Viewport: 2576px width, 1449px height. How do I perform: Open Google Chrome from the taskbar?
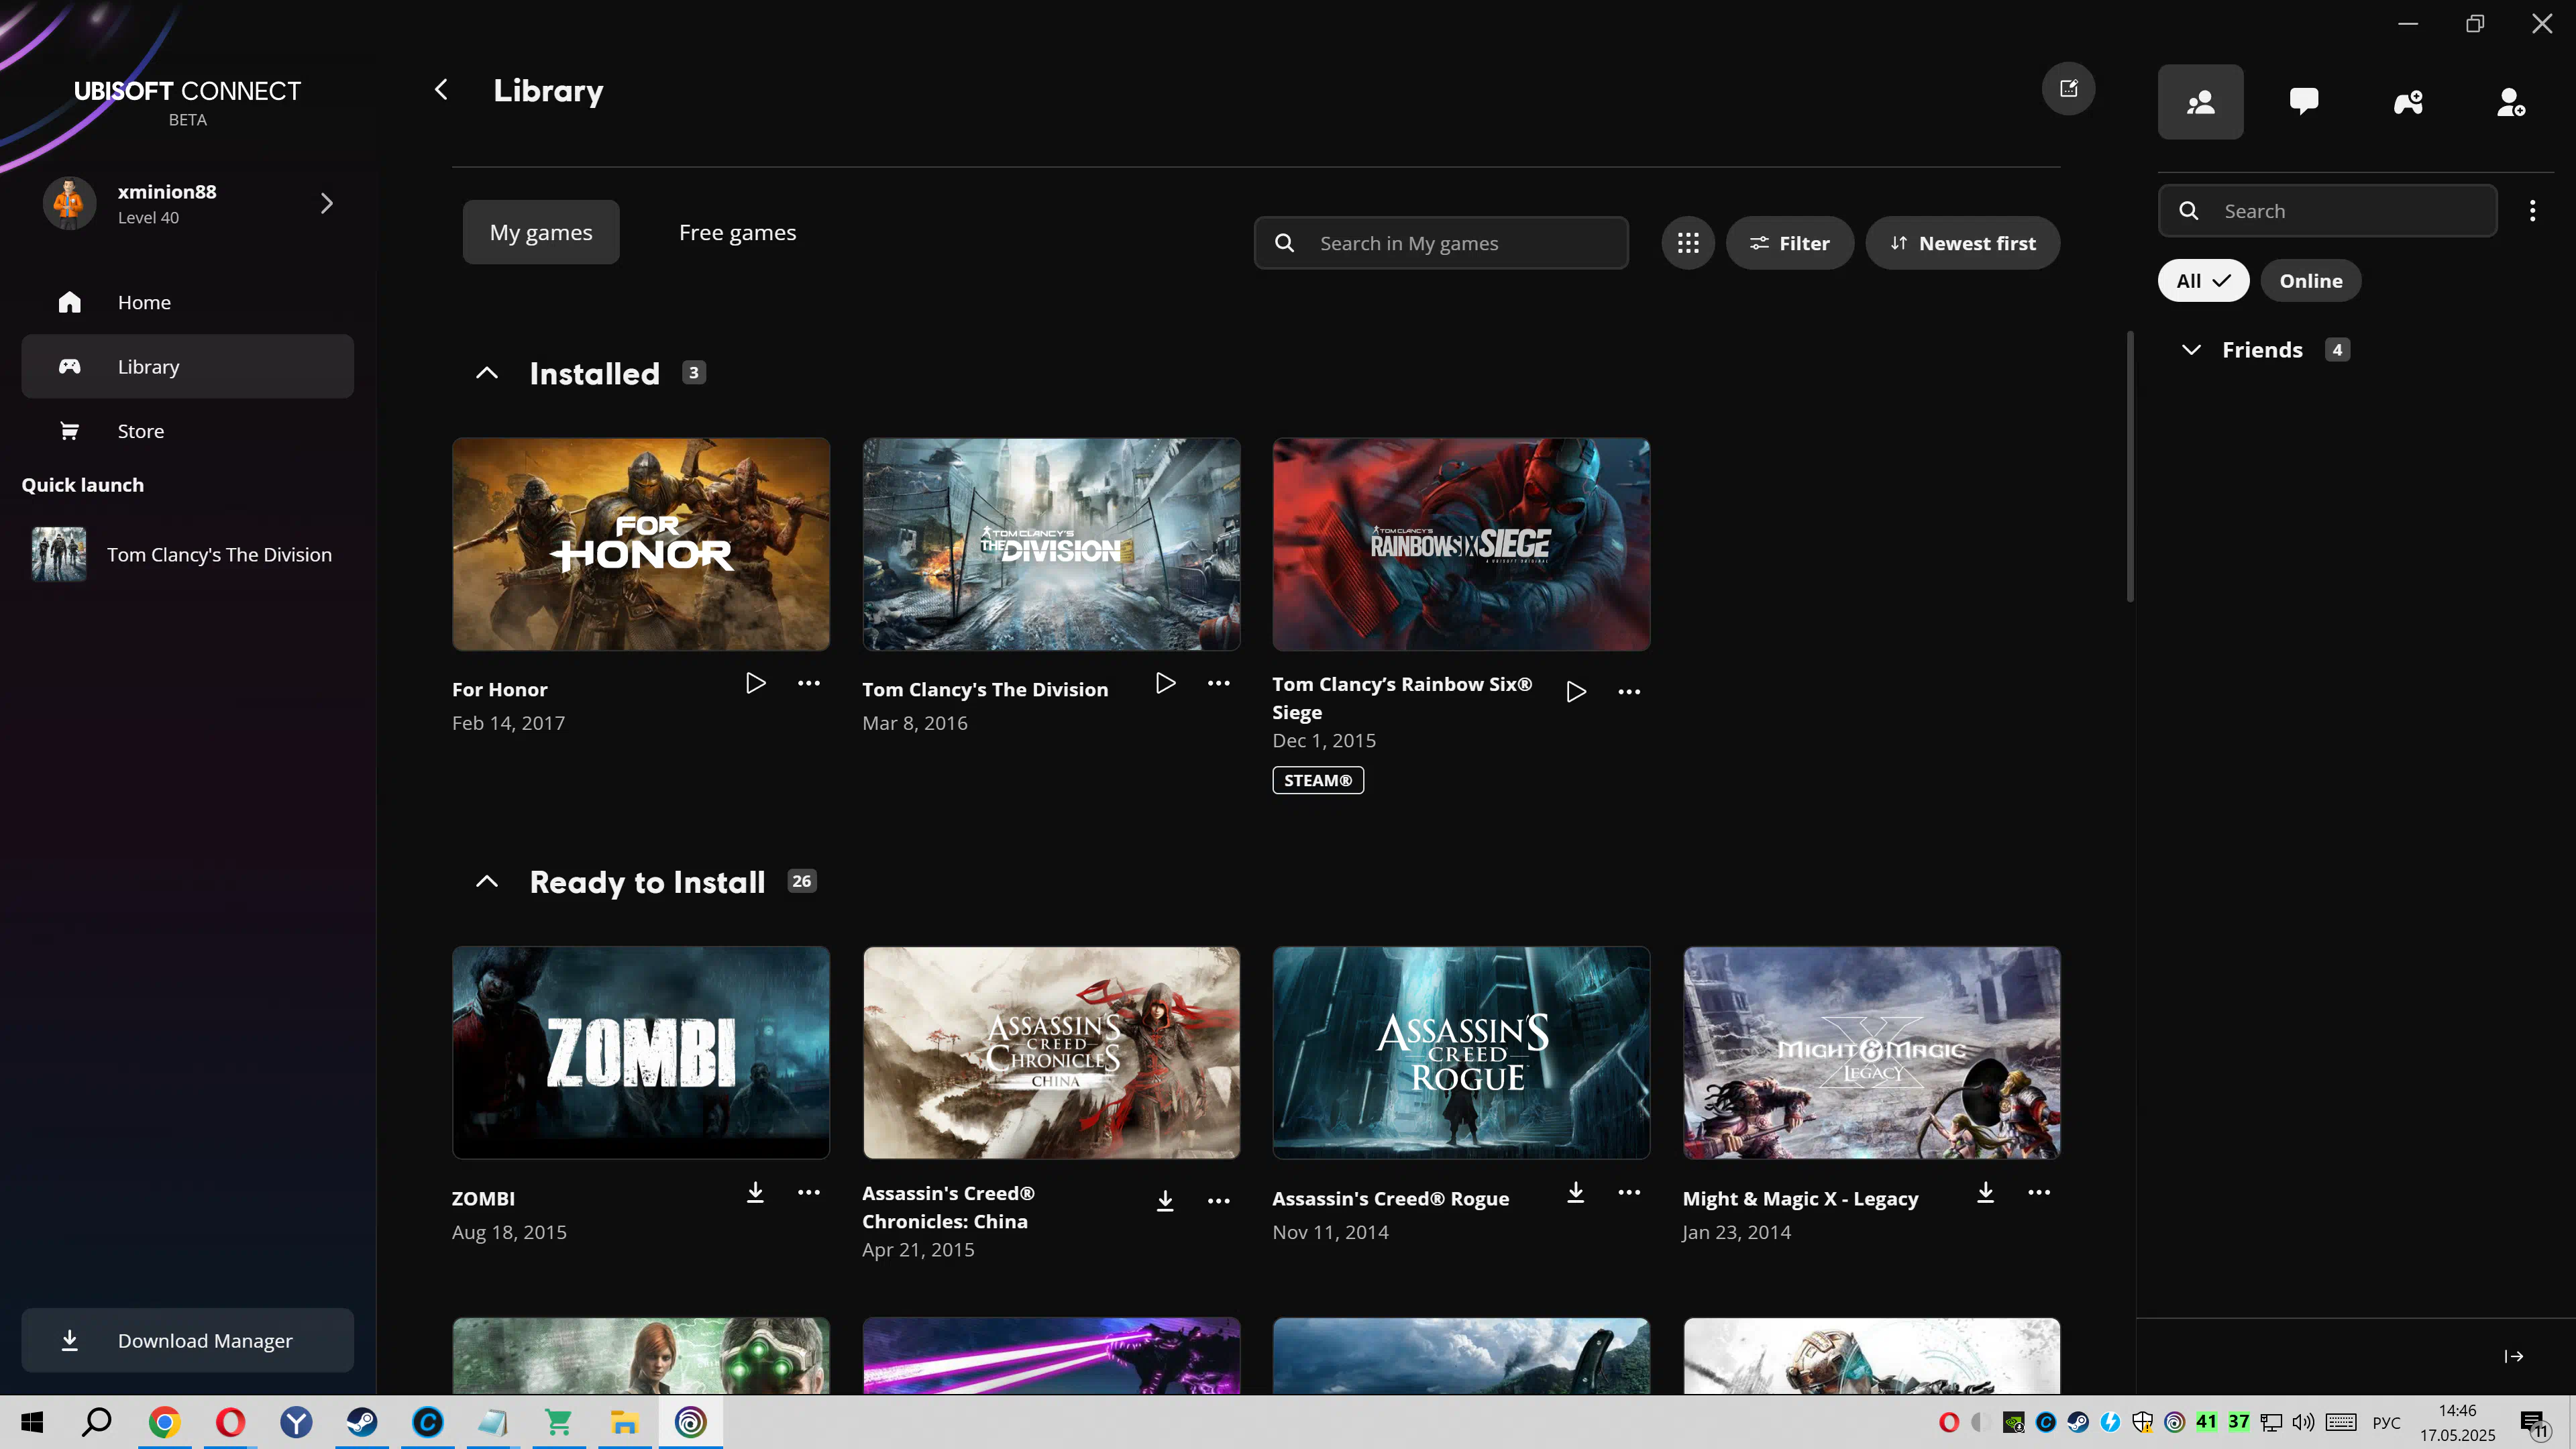click(x=164, y=1423)
